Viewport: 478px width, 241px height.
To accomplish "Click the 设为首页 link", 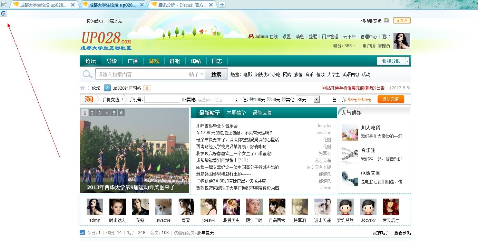I will (95, 21).
